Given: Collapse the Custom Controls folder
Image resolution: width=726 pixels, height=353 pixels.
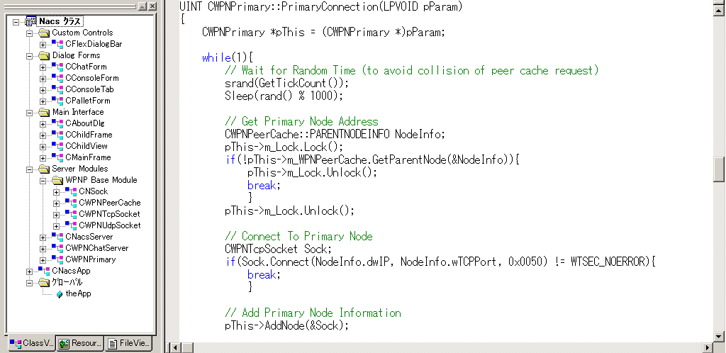Looking at the screenshot, I should (x=29, y=33).
